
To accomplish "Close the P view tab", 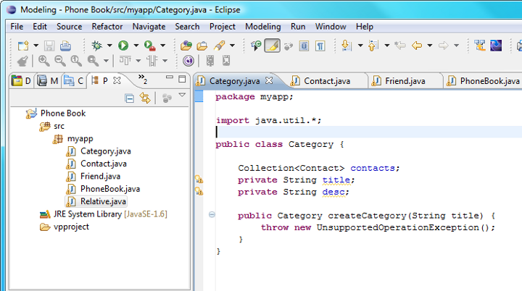I will click(117, 80).
